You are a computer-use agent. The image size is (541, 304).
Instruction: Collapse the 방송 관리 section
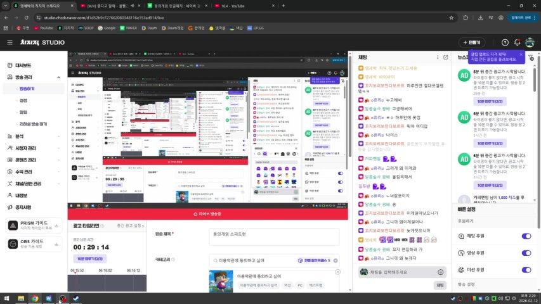tap(58, 77)
